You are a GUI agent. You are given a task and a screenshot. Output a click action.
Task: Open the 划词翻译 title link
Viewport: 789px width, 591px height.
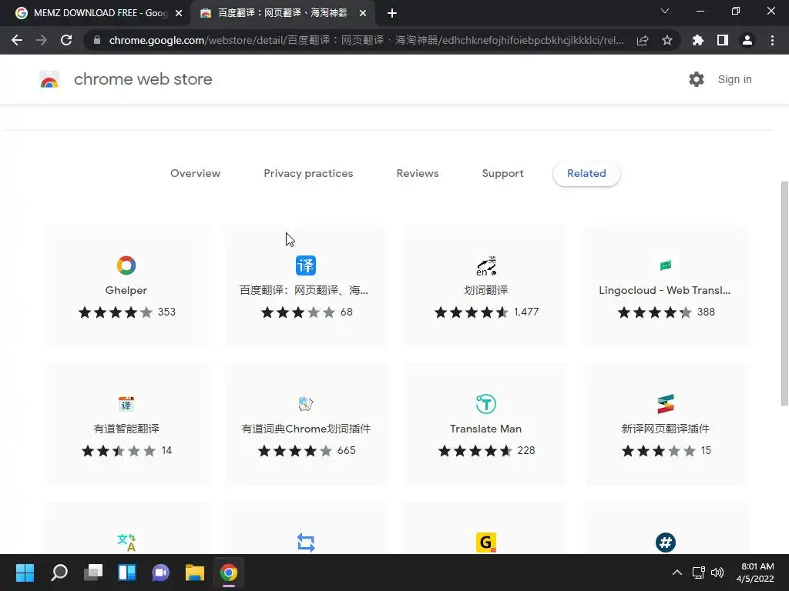point(485,290)
